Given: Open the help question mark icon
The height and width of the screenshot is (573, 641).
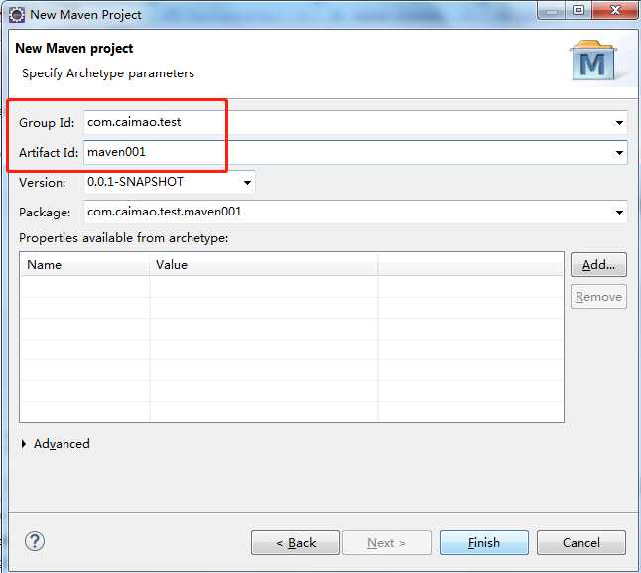Looking at the screenshot, I should [x=35, y=541].
